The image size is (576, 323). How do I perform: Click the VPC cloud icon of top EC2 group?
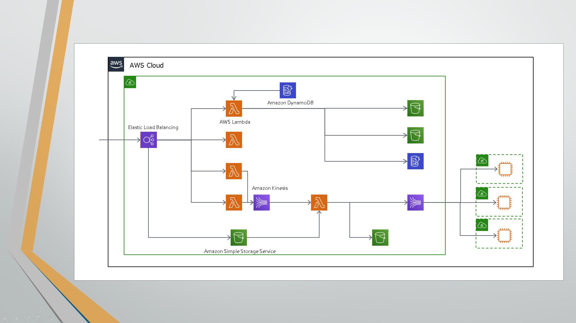click(x=482, y=161)
